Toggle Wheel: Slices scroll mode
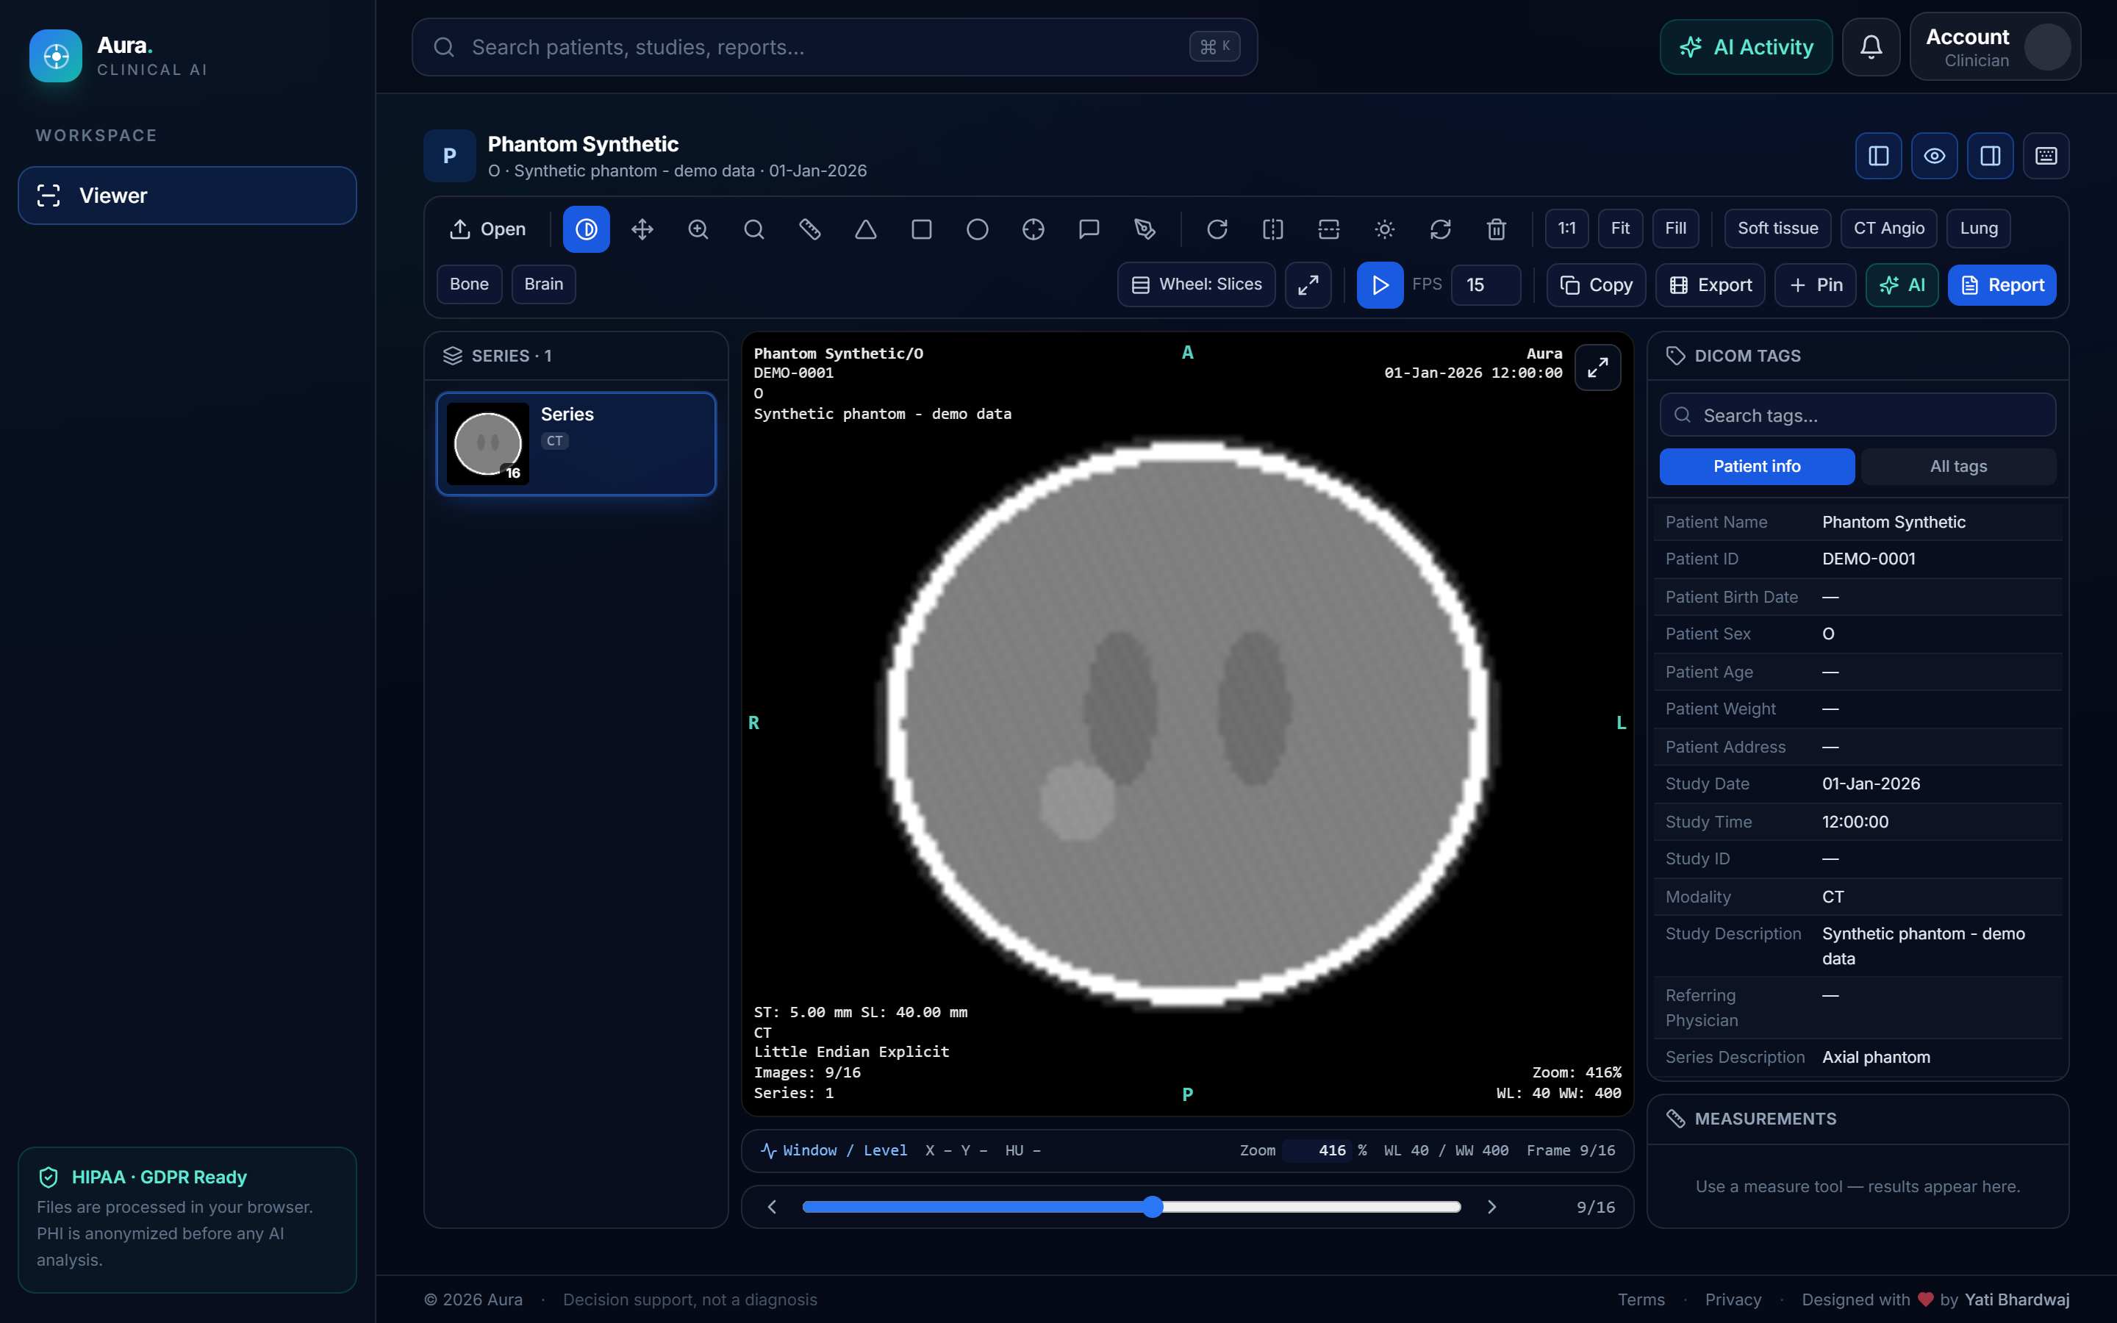 (1197, 284)
